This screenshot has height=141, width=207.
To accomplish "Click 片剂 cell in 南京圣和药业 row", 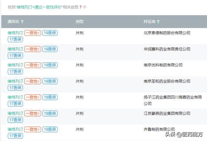I will click(80, 81).
